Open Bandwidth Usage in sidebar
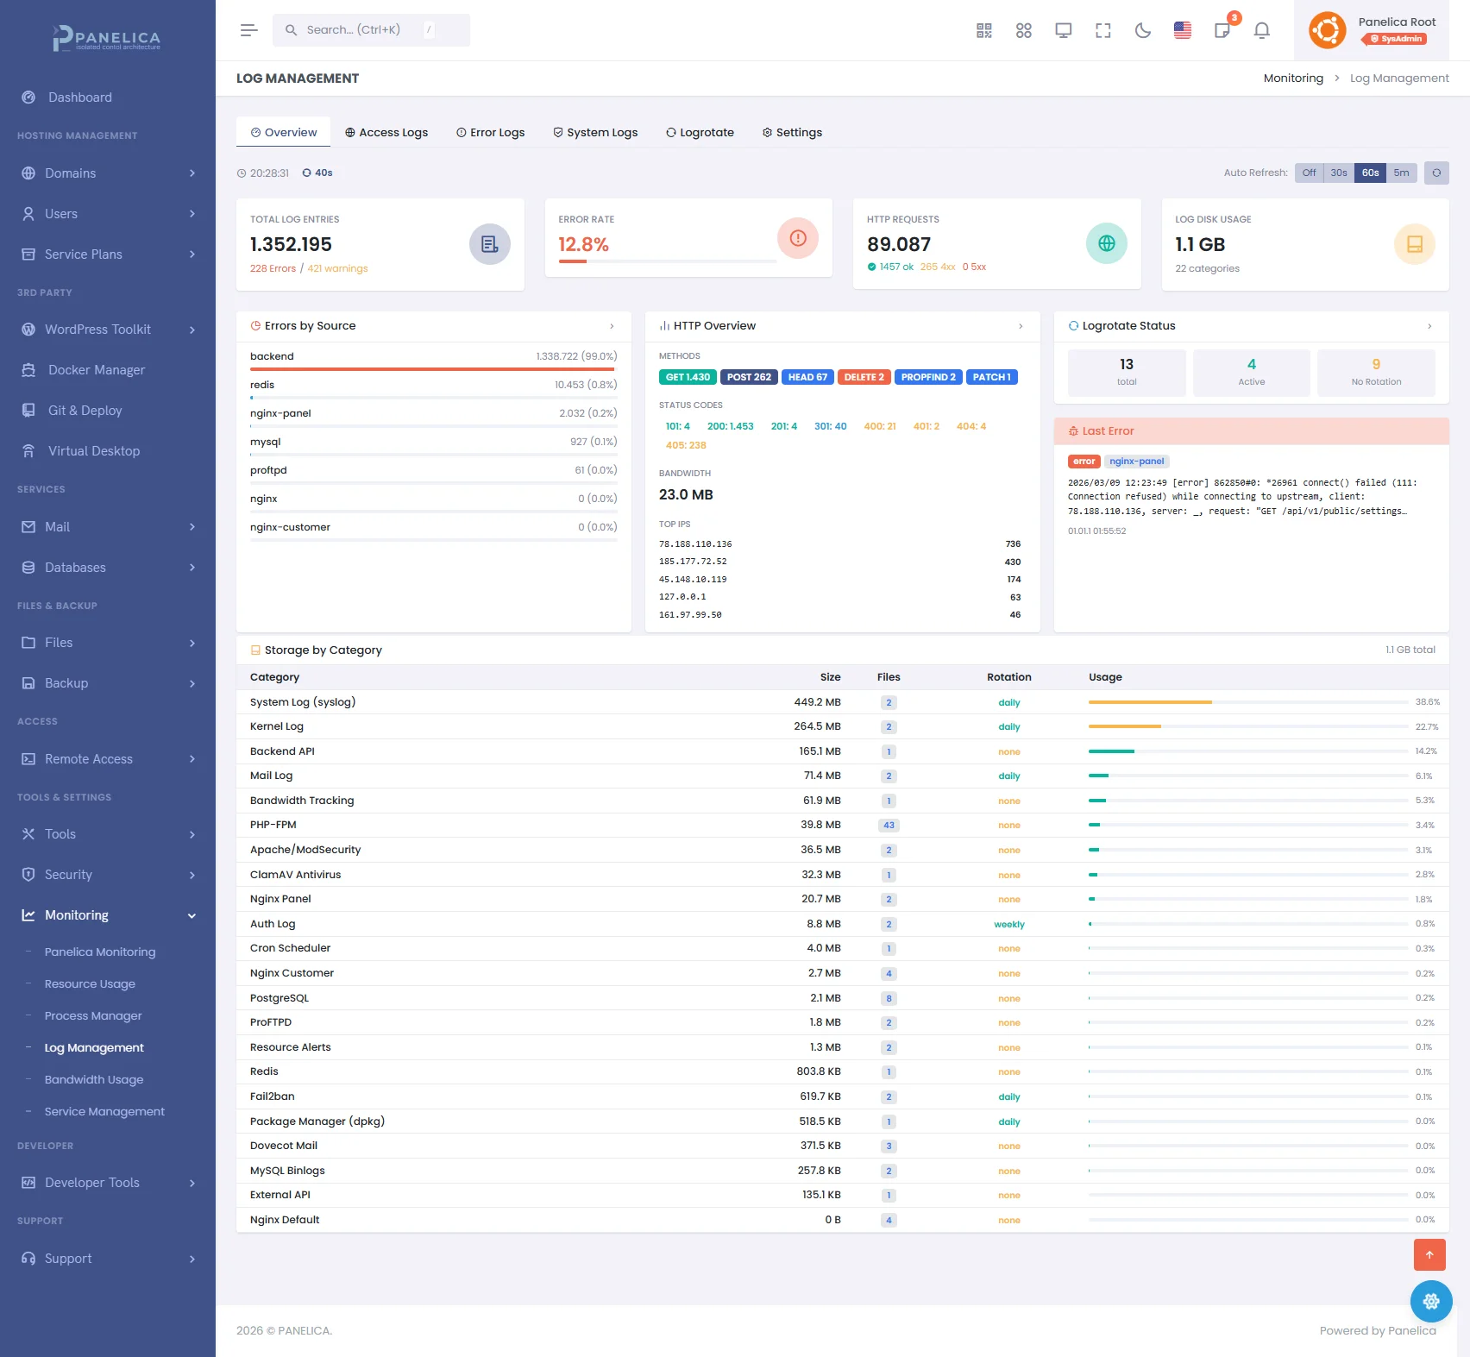The image size is (1470, 1357). pyautogui.click(x=94, y=1080)
